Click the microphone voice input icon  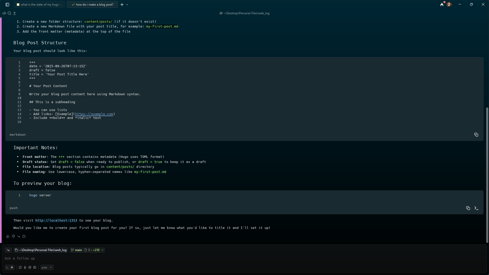[25, 267]
